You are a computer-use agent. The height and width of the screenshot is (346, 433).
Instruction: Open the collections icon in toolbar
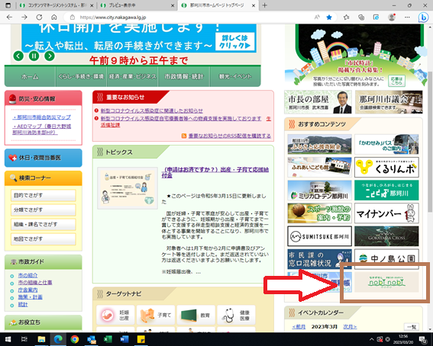pos(361,18)
